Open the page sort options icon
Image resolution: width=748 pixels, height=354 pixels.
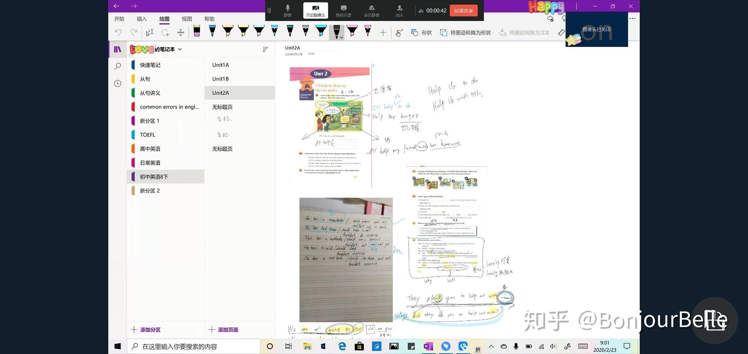[266, 49]
